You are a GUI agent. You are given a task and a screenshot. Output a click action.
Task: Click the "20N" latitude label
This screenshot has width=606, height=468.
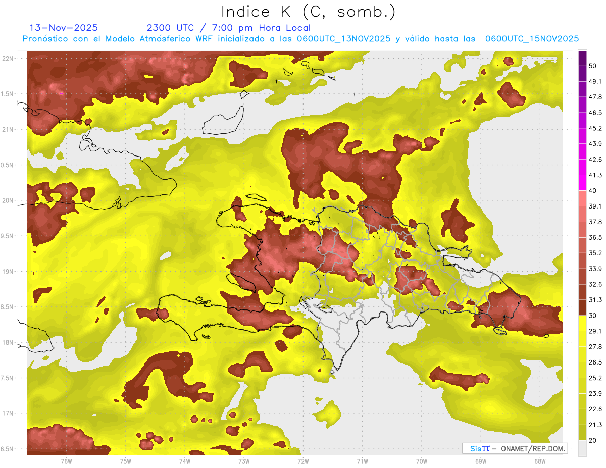(8, 200)
